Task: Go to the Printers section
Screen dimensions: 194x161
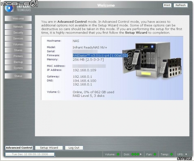Action: (x=18, y=56)
